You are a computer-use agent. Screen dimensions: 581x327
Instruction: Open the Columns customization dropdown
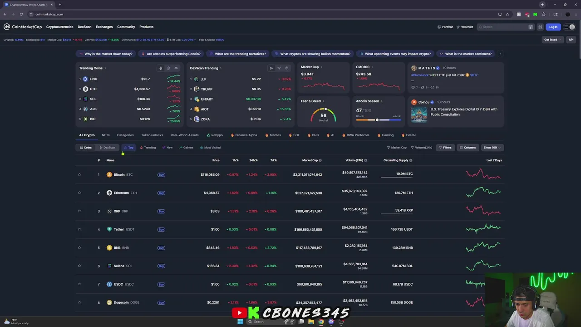[x=467, y=148]
